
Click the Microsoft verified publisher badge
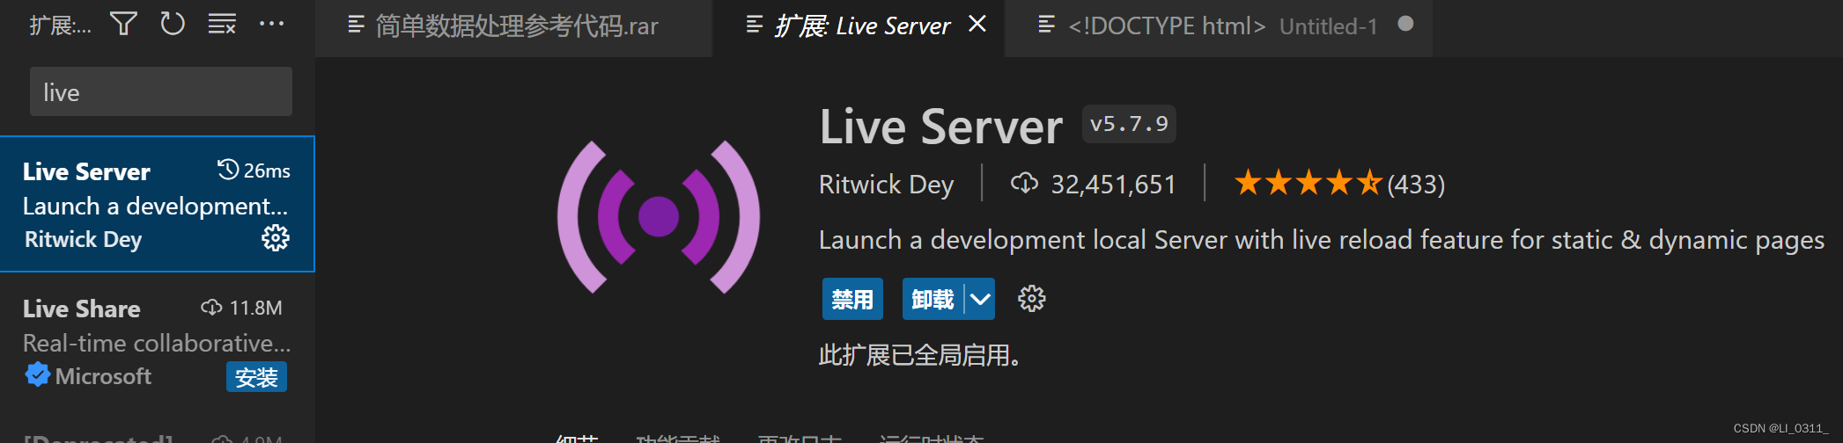(37, 375)
